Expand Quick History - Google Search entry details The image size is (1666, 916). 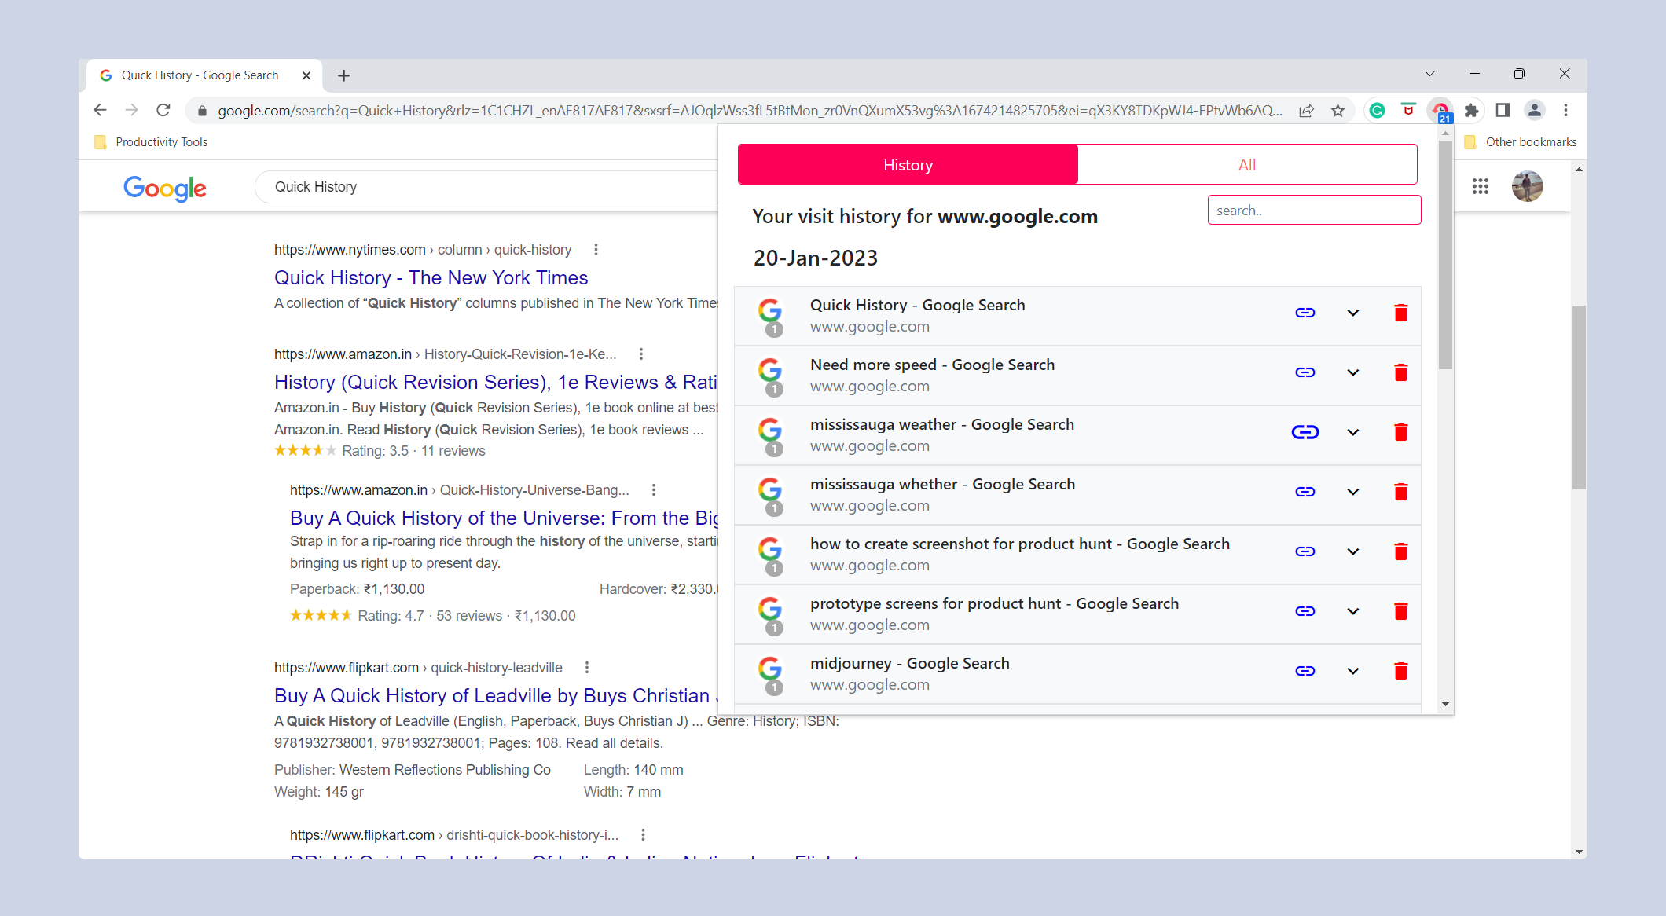coord(1352,313)
